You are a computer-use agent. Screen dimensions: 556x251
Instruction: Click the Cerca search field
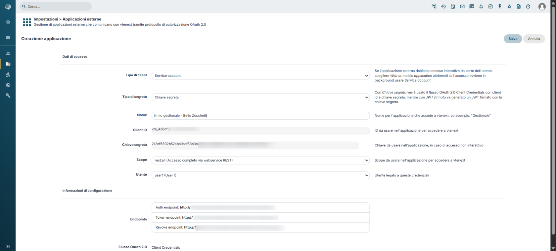[56, 7]
